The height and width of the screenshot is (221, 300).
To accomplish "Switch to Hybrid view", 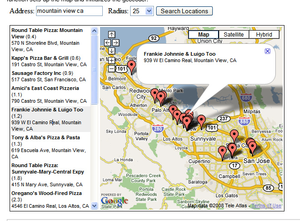I will (x=264, y=34).
